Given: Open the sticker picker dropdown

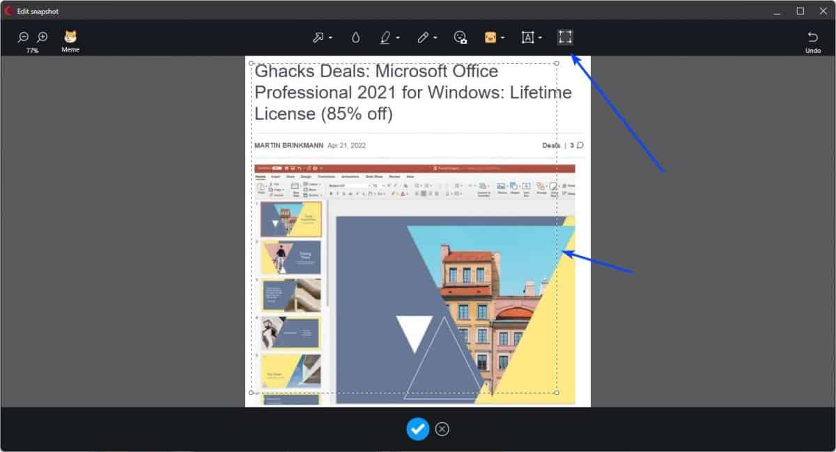Looking at the screenshot, I should (503, 38).
